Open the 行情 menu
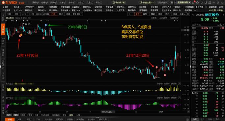Viewport: 225px width, 121px height. pos(44,2)
